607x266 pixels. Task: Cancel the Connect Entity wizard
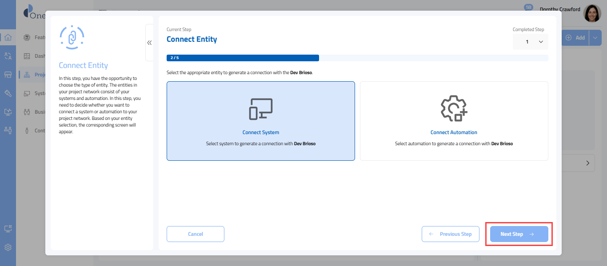pyautogui.click(x=196, y=234)
